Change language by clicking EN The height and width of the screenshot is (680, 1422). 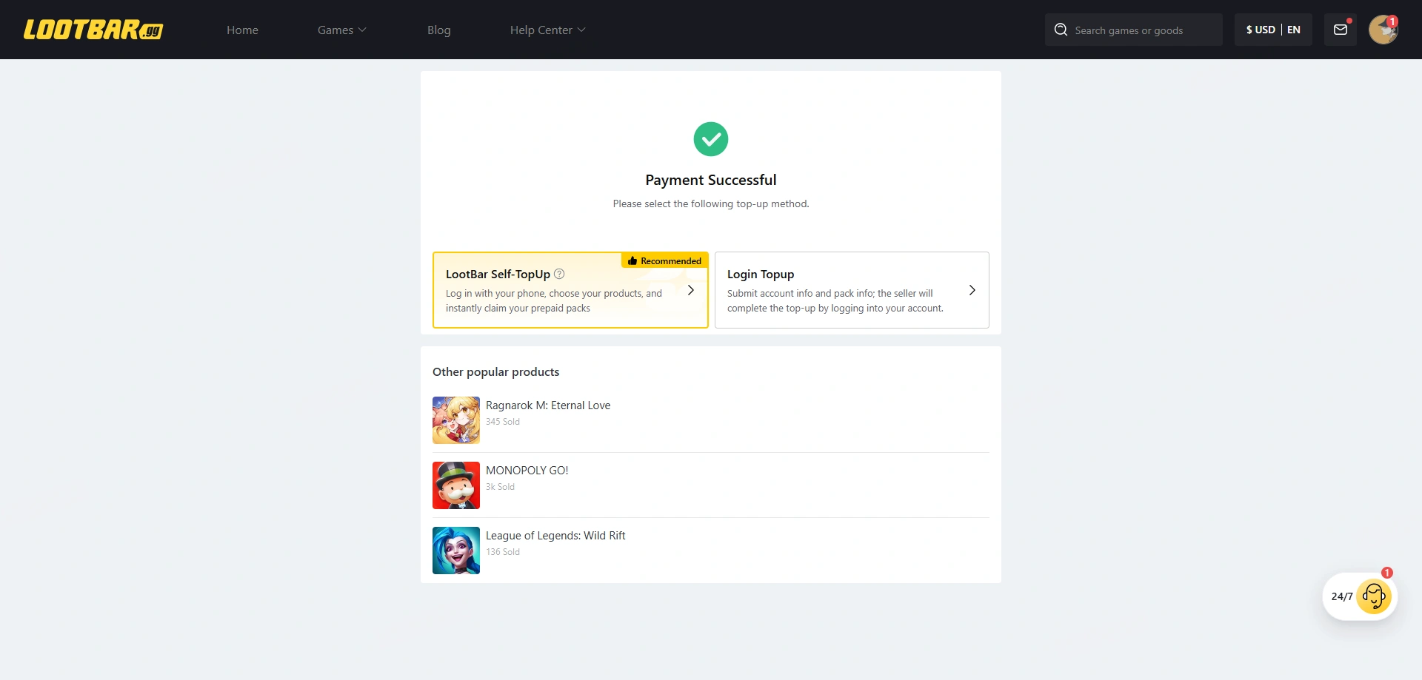point(1294,30)
